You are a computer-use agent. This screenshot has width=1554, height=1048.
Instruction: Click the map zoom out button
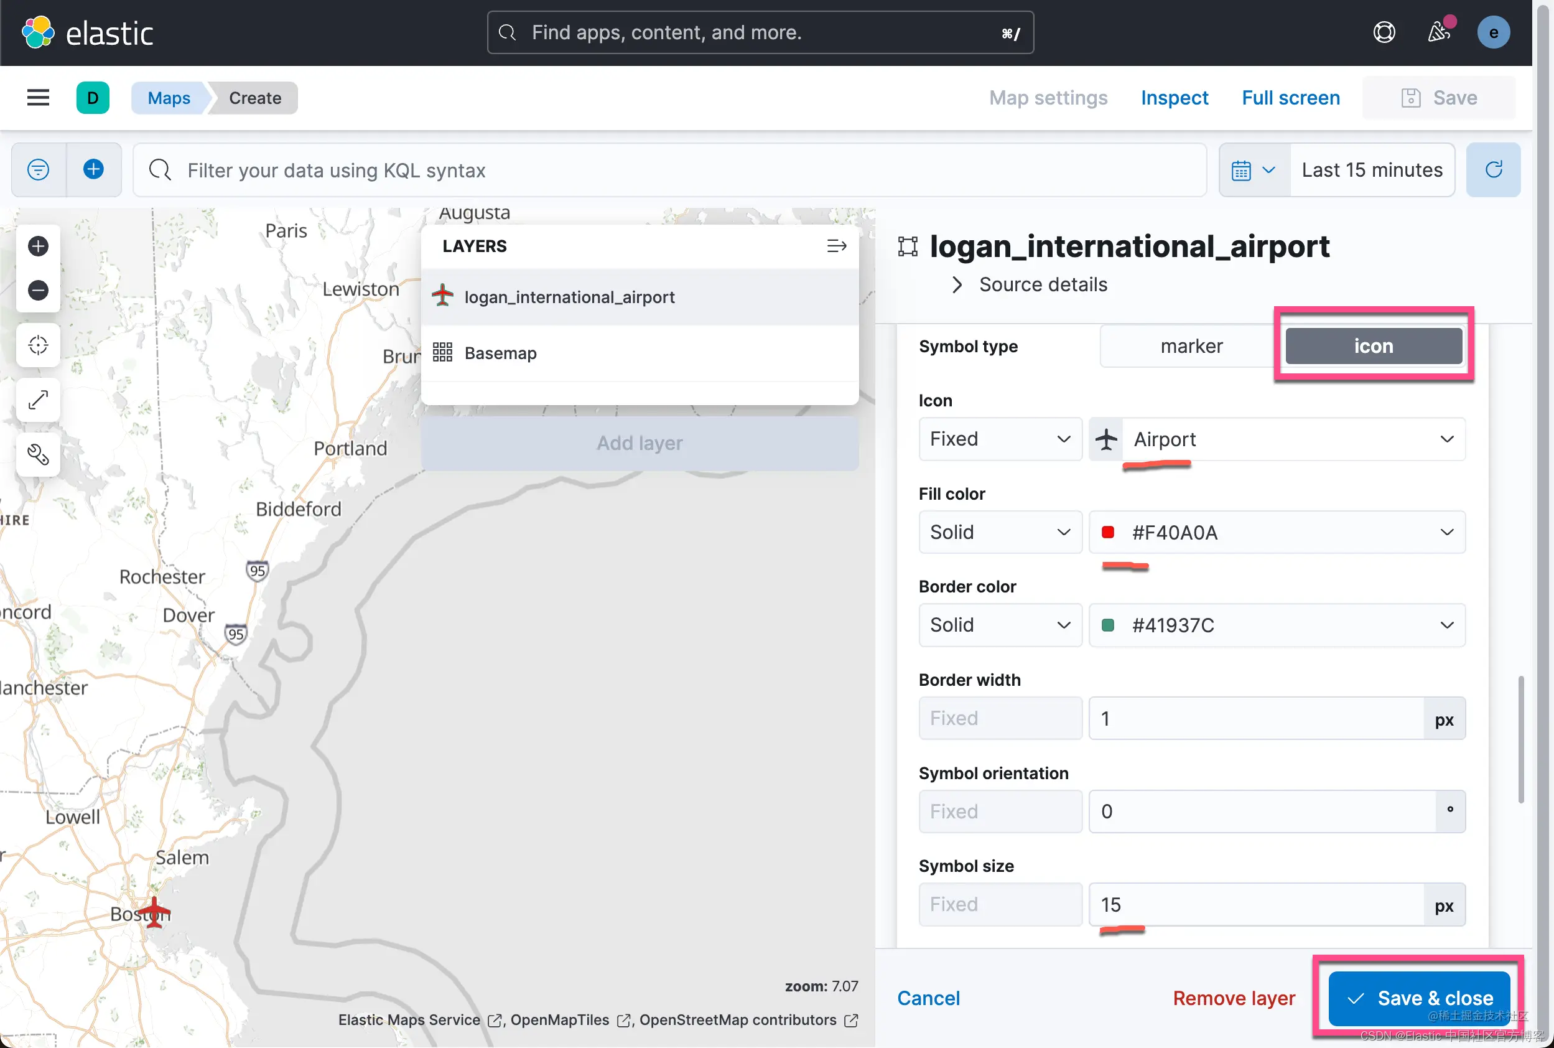coord(38,290)
